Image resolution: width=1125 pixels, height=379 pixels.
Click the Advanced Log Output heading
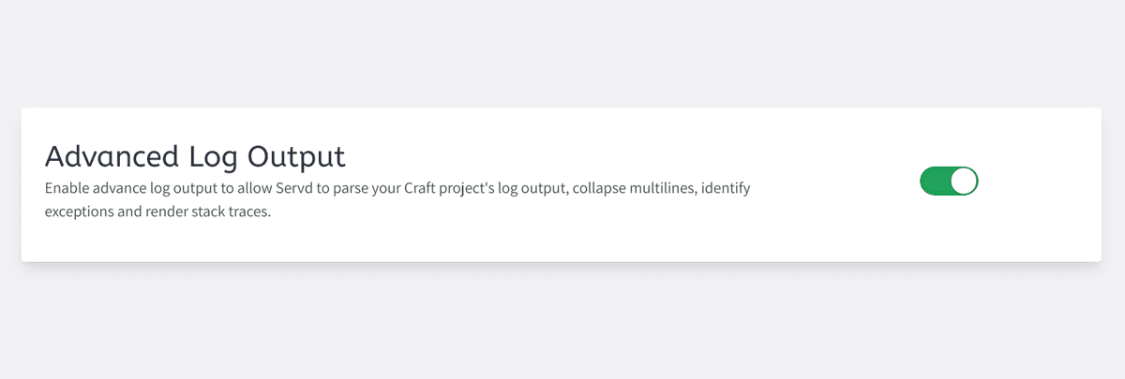[x=195, y=155]
